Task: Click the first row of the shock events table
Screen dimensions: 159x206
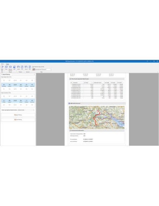Action: tap(97, 85)
